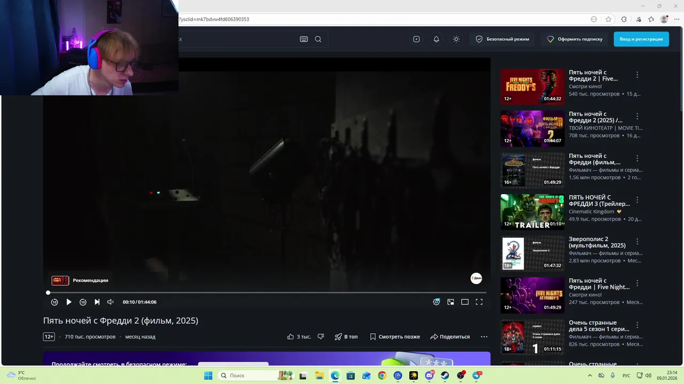The image size is (684, 384).
Task: Boost video with В топ
Action: [346, 337]
